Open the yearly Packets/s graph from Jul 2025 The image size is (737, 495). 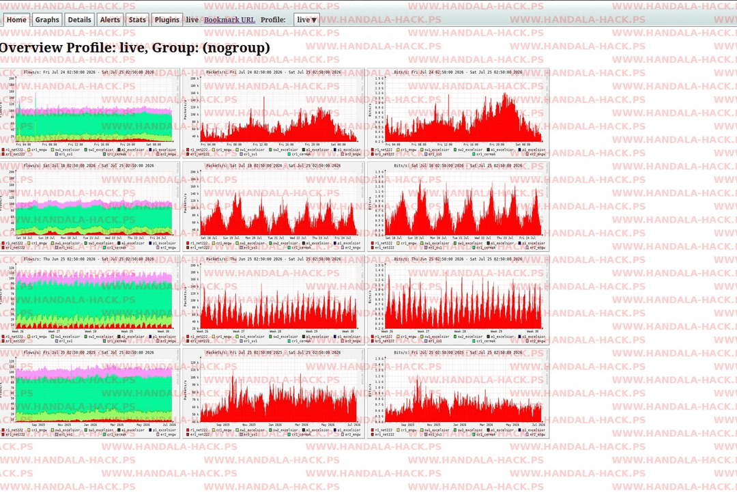point(274,393)
